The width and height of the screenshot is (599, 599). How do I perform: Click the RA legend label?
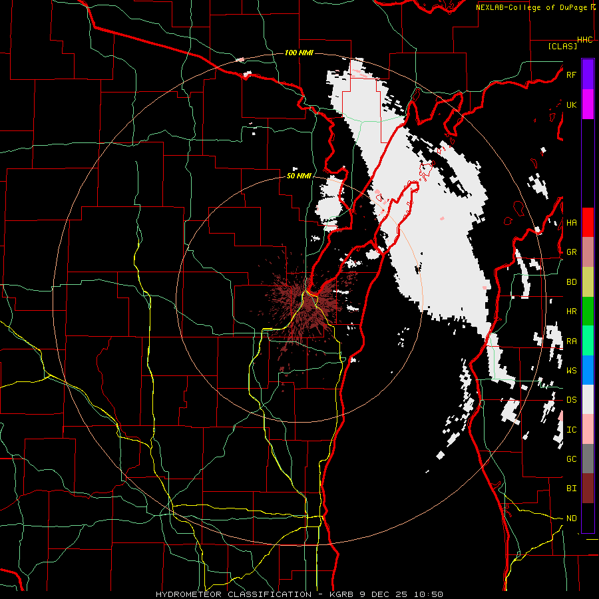571,341
